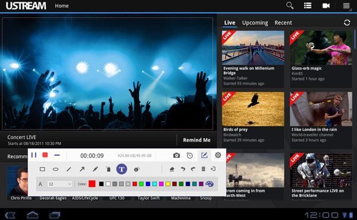357x220 pixels.
Task: Select the eraser tool
Action: point(172,169)
